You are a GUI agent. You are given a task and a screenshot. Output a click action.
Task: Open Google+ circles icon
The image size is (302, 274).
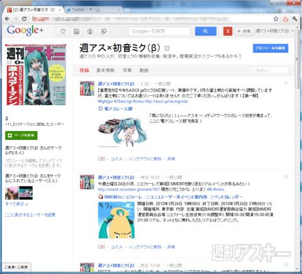[x=104, y=31]
